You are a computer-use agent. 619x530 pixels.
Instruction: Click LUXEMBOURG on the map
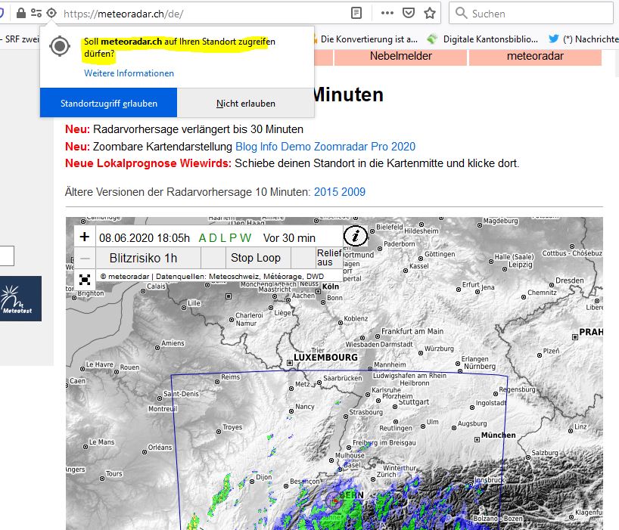click(325, 358)
